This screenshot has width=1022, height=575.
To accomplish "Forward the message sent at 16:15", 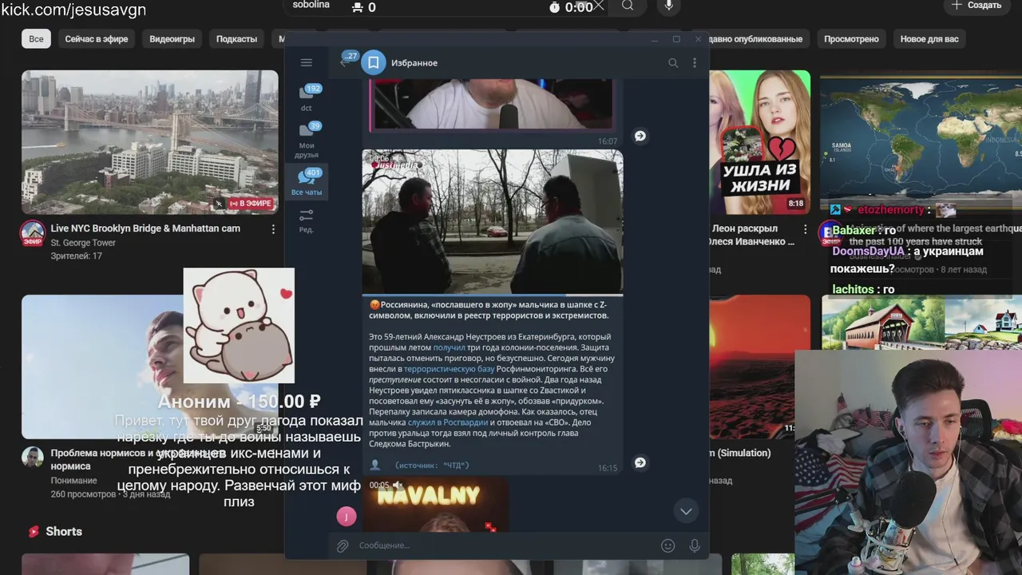I will click(640, 462).
